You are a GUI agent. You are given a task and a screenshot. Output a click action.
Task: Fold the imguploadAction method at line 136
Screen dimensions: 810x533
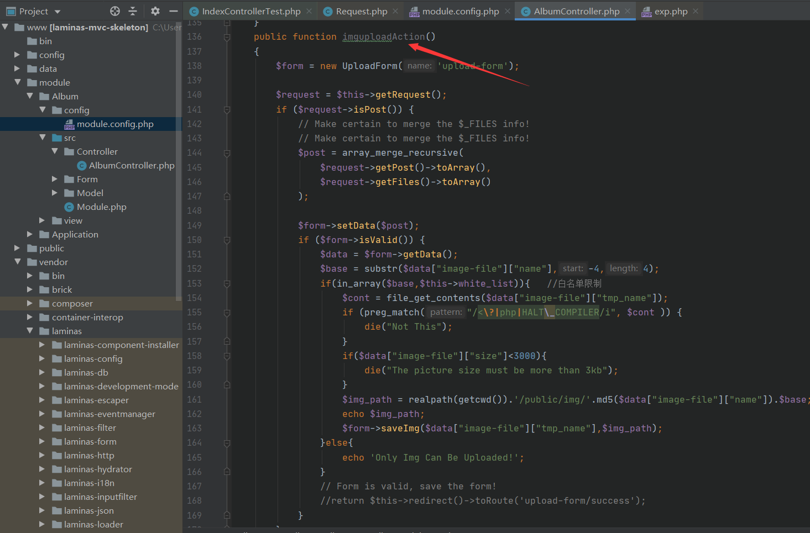coord(227,37)
